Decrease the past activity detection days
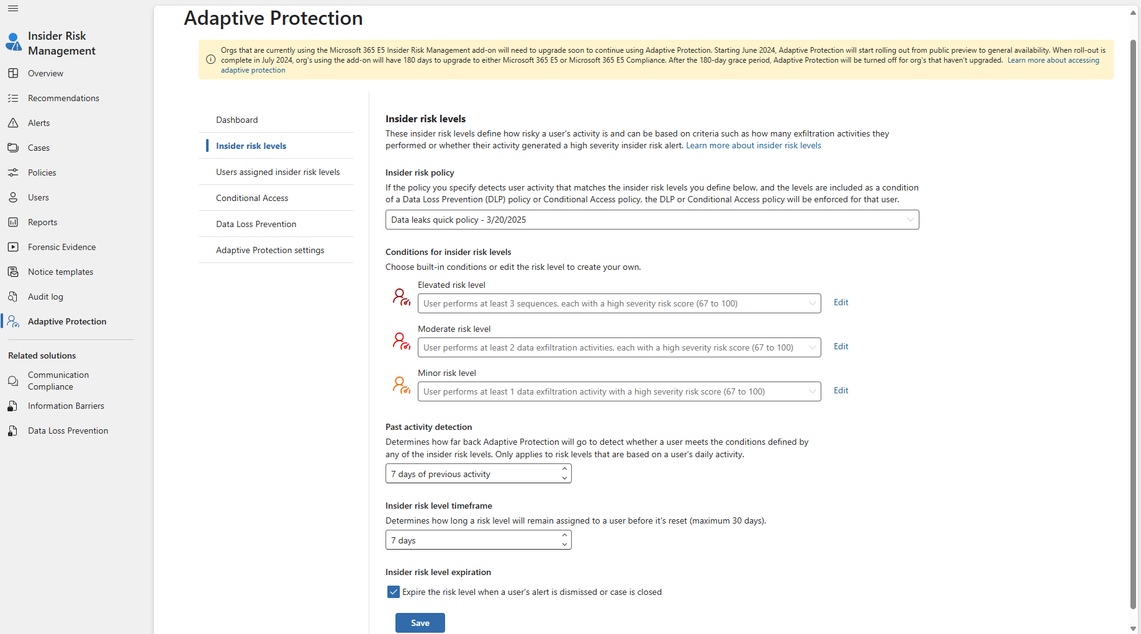 [x=564, y=478]
